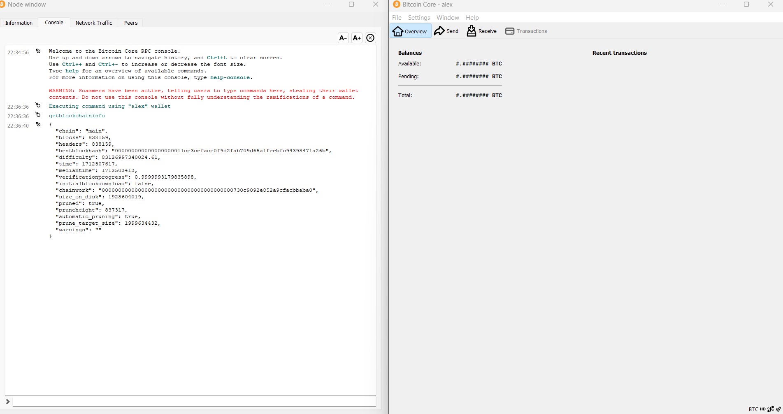Decrease console font size with A- button

click(x=343, y=38)
